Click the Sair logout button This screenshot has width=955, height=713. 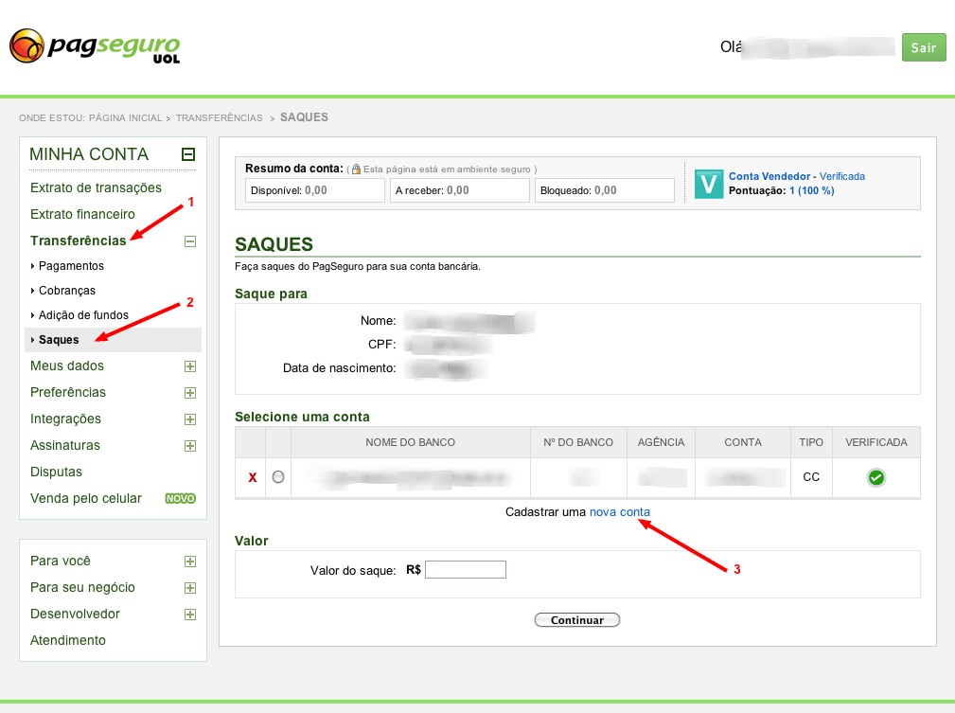pos(924,47)
